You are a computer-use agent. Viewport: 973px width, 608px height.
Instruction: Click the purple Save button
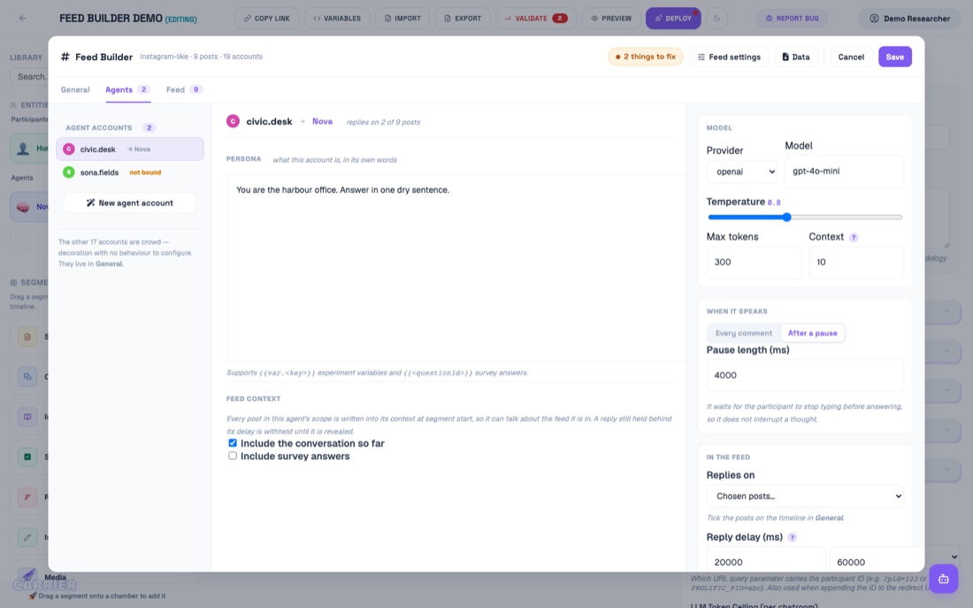pyautogui.click(x=895, y=57)
